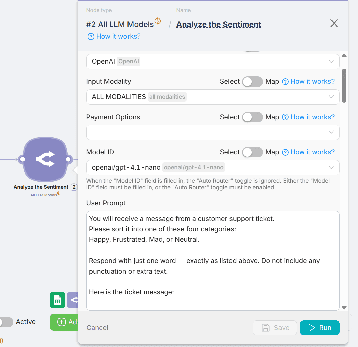Viewport: 358px width, 347px height.
Task: Close the node settings panel with X
Action: point(334,23)
